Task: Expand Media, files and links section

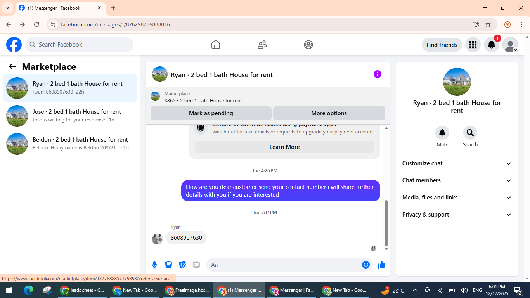Action: 457,198
